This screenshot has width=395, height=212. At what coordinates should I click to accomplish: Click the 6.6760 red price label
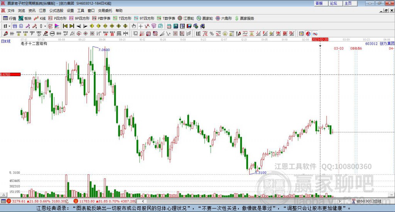pyautogui.click(x=10, y=74)
